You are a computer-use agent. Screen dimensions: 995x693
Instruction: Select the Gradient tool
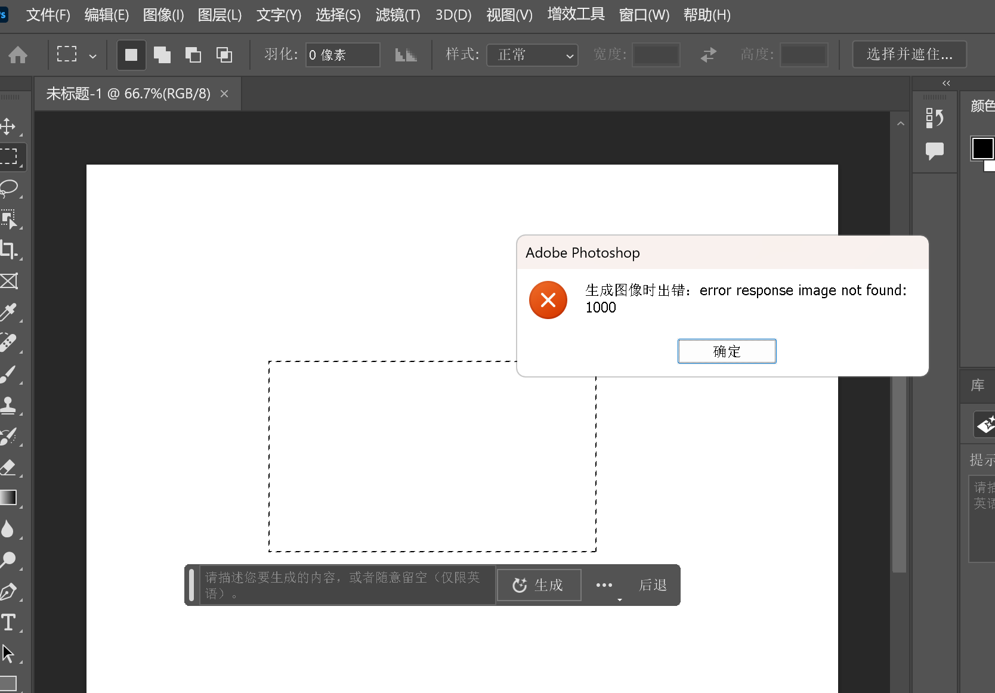(x=8, y=498)
